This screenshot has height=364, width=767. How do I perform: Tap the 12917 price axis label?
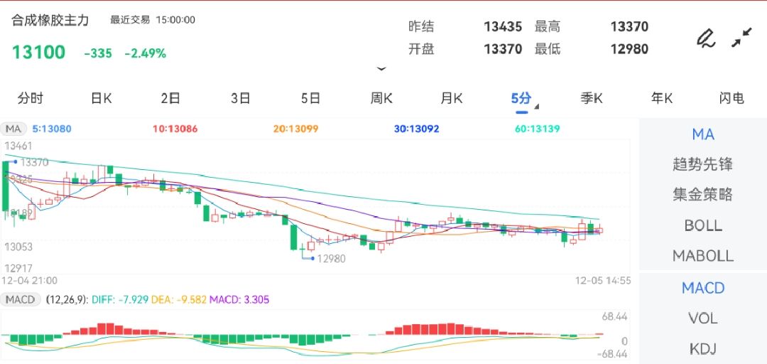(18, 268)
